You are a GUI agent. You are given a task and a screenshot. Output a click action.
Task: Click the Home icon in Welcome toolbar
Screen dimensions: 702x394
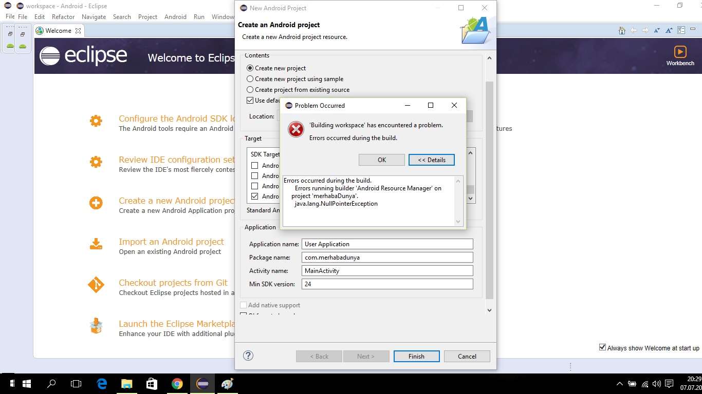coord(622,31)
